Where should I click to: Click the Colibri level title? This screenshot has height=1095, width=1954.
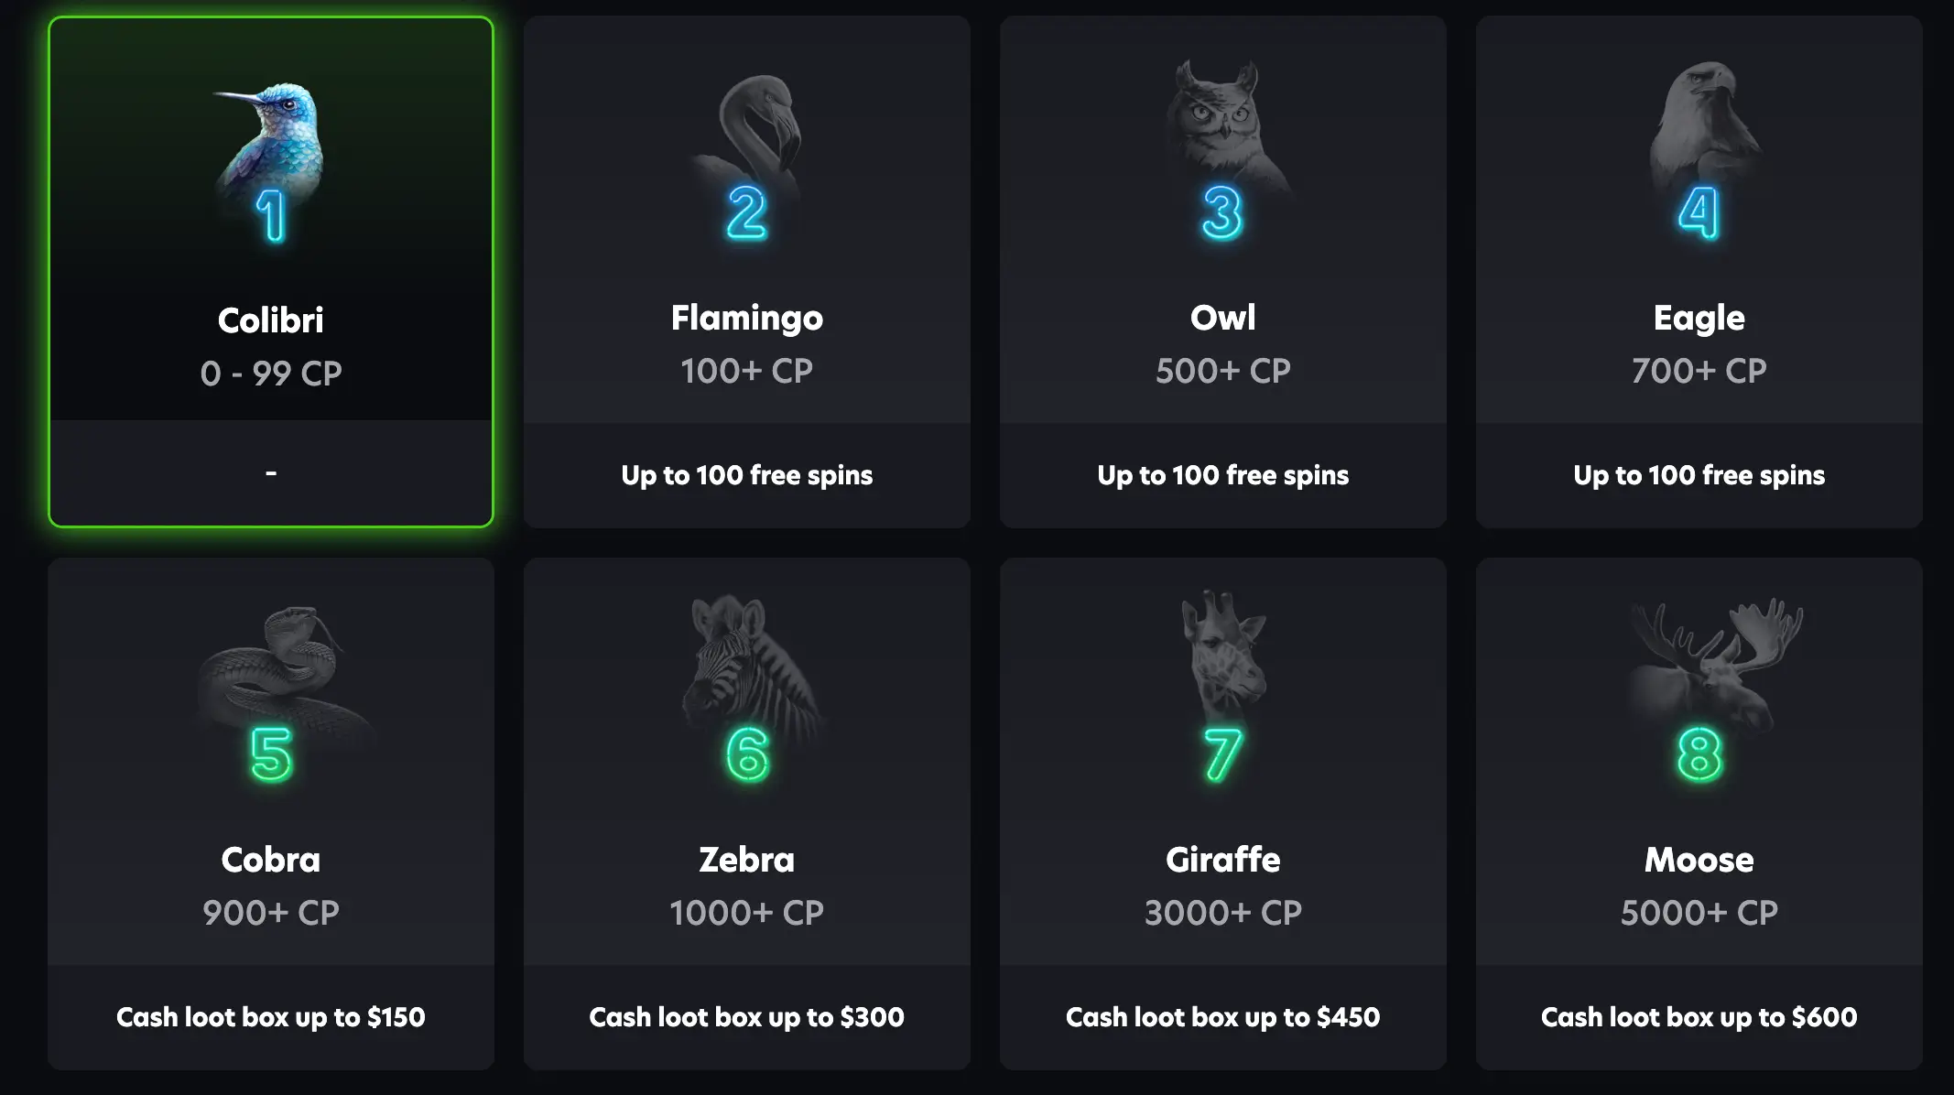[271, 320]
